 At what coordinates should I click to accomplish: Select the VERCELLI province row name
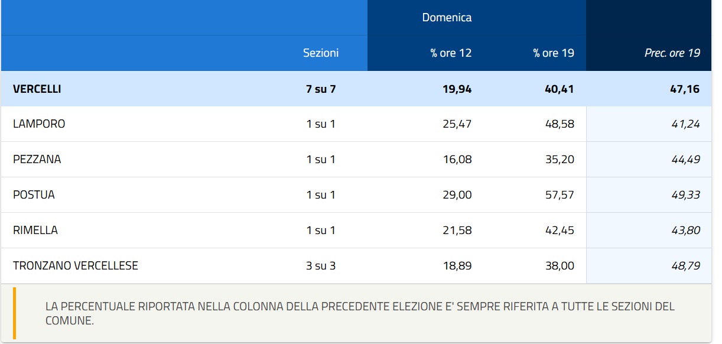pyautogui.click(x=37, y=89)
